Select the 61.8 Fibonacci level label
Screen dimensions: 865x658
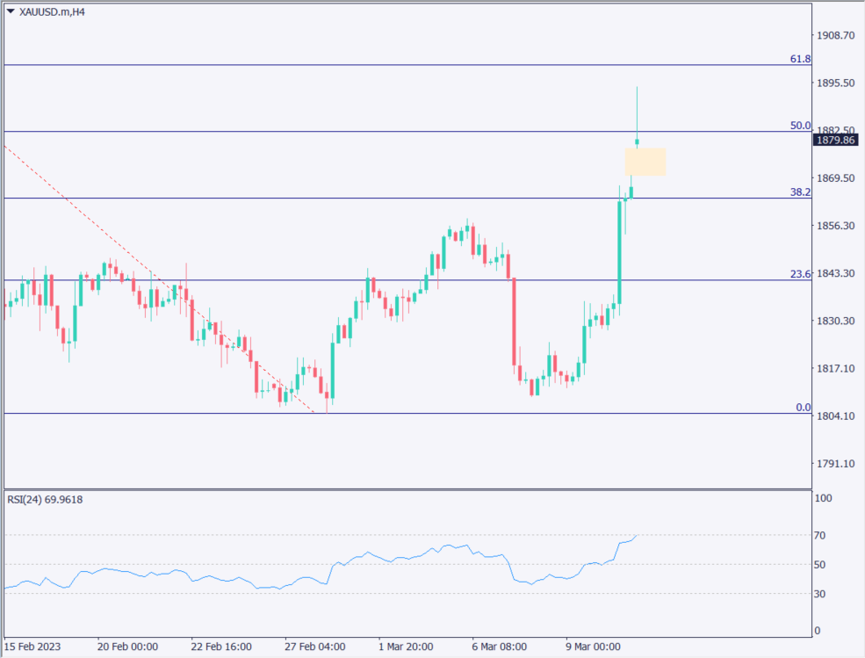pos(800,59)
